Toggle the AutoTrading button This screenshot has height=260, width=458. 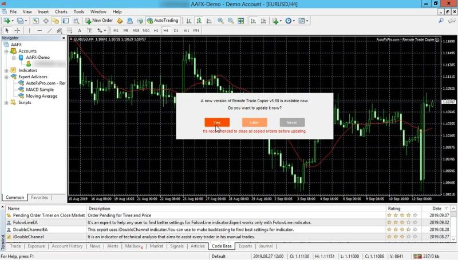coord(161,21)
